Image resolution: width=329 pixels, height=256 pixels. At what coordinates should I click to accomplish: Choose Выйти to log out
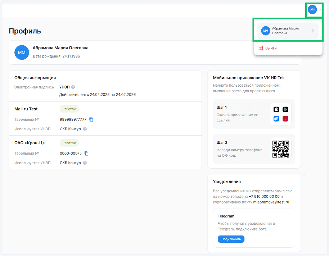coord(271,48)
